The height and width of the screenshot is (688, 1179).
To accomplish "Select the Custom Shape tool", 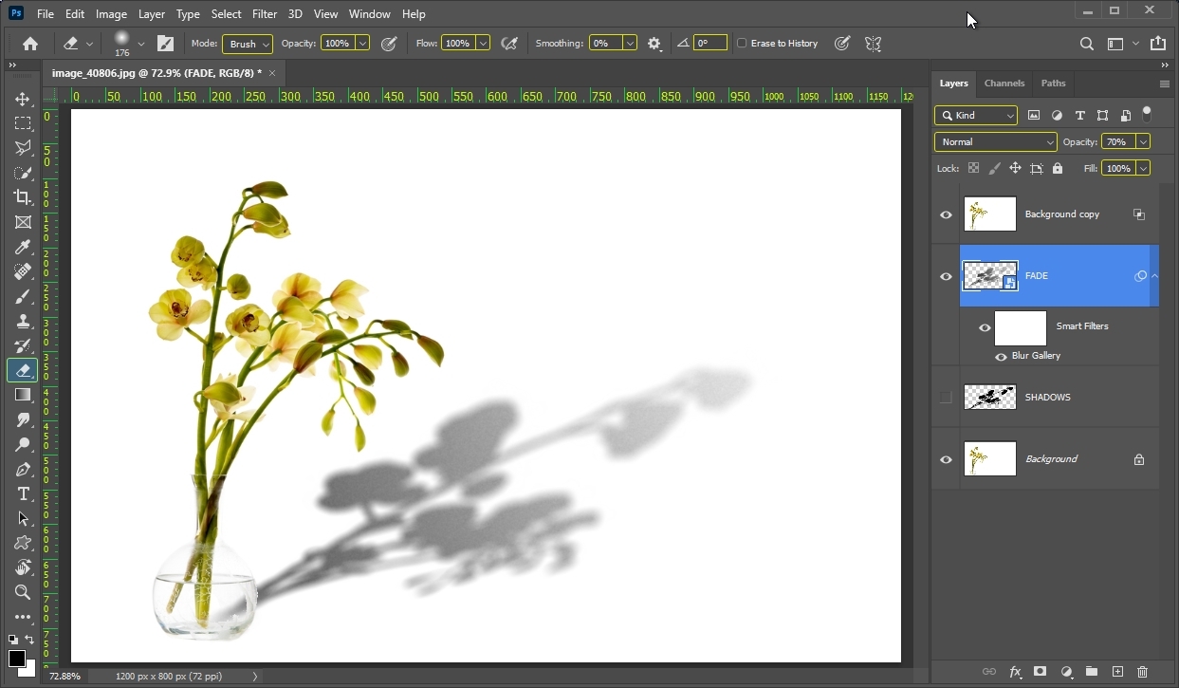I will pos(23,543).
